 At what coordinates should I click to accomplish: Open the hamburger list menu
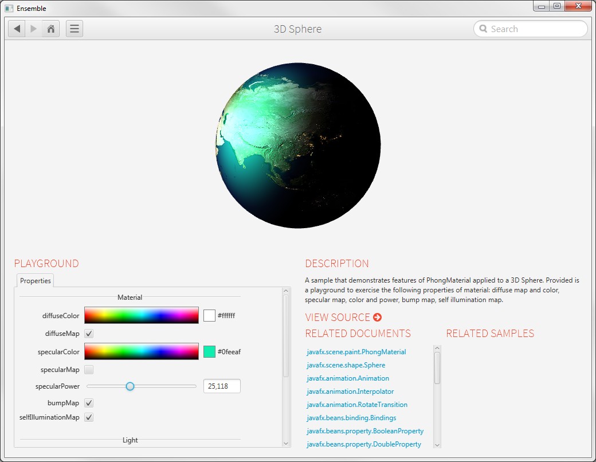click(x=74, y=29)
